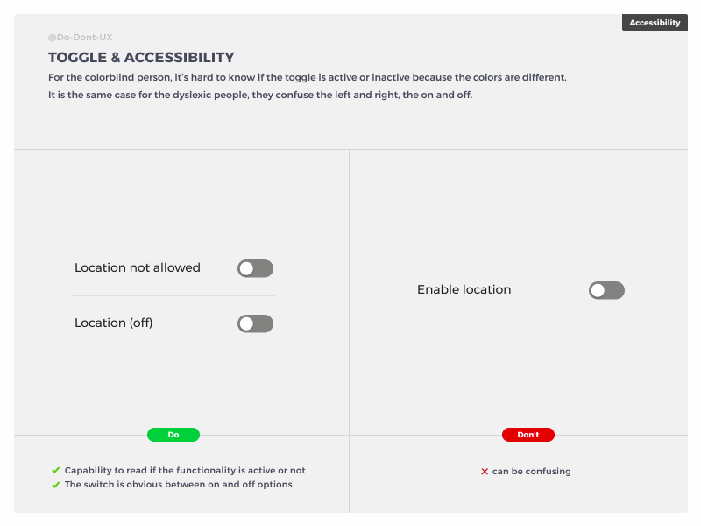Click the red X beside 'can be confusing'
The height and width of the screenshot is (526, 701).
coord(485,471)
